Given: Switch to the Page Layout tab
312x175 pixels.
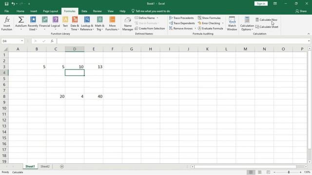Looking at the screenshot, I should (51, 11).
